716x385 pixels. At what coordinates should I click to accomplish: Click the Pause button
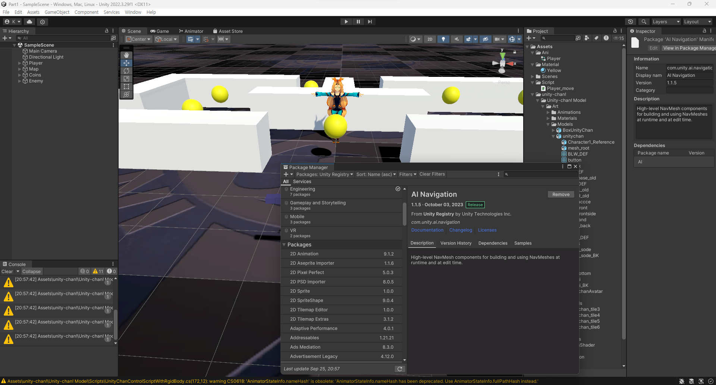point(358,22)
